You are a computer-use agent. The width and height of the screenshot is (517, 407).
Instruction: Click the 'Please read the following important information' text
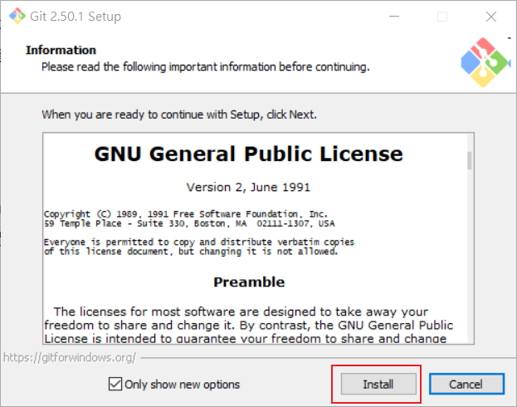tap(206, 67)
